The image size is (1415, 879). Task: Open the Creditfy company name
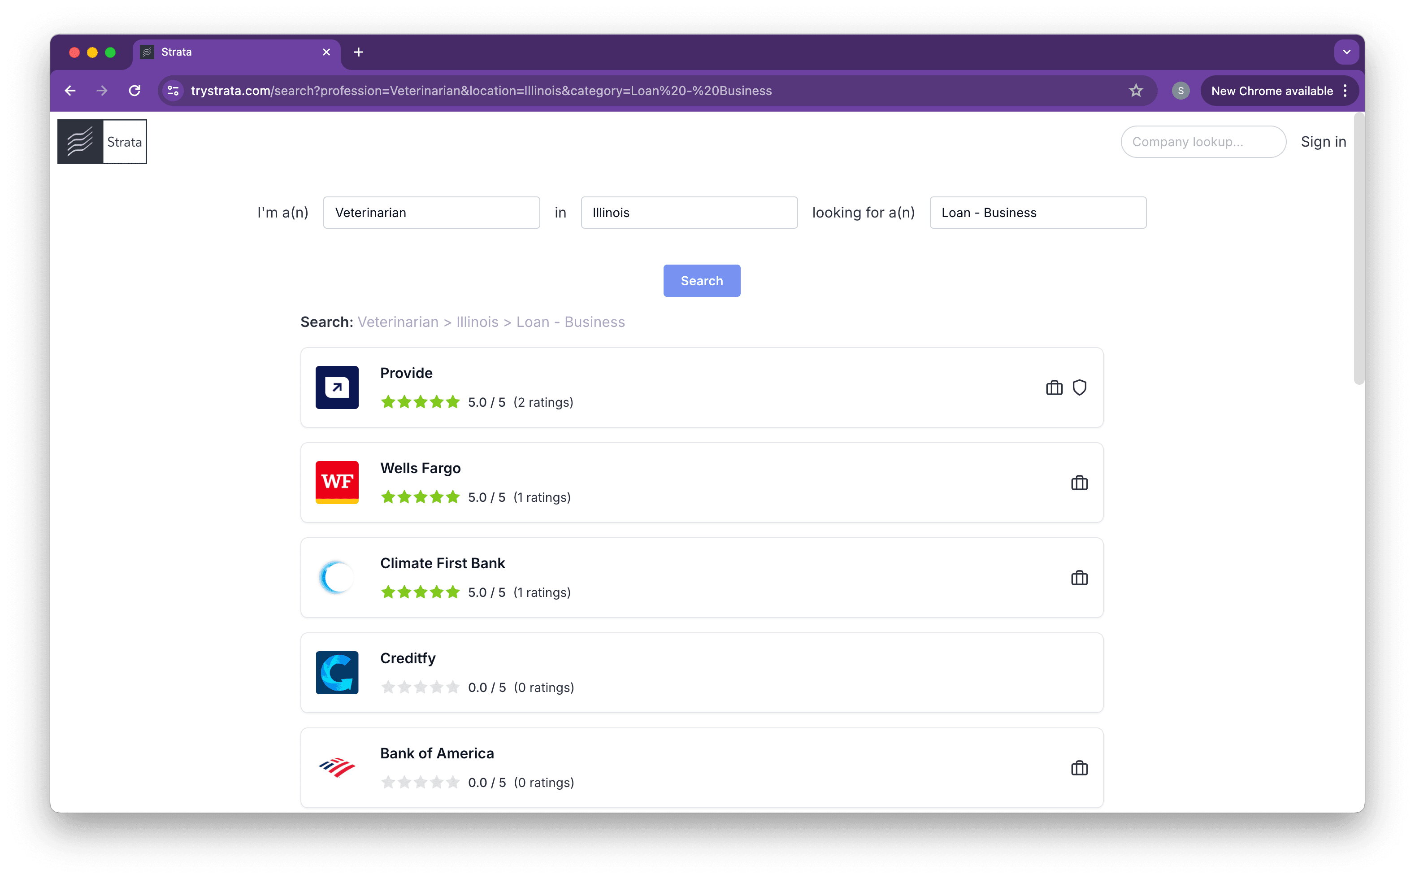pos(408,658)
